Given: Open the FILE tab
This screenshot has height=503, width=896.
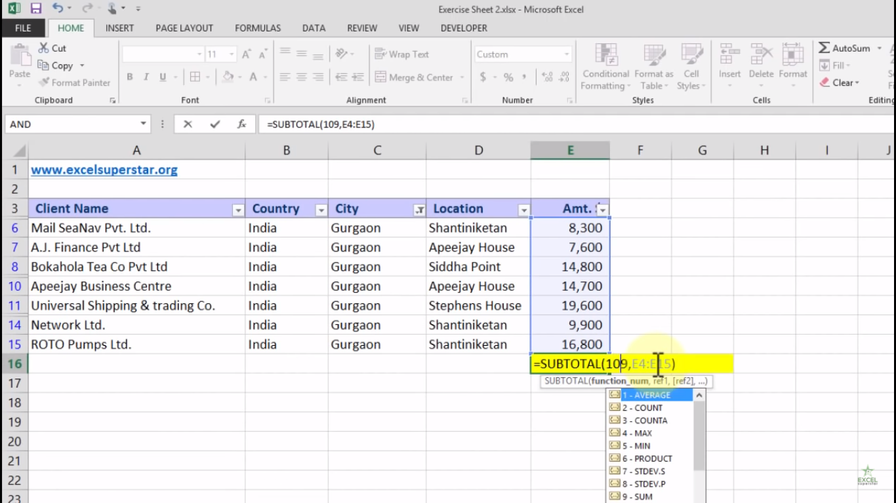Looking at the screenshot, I should coord(23,28).
